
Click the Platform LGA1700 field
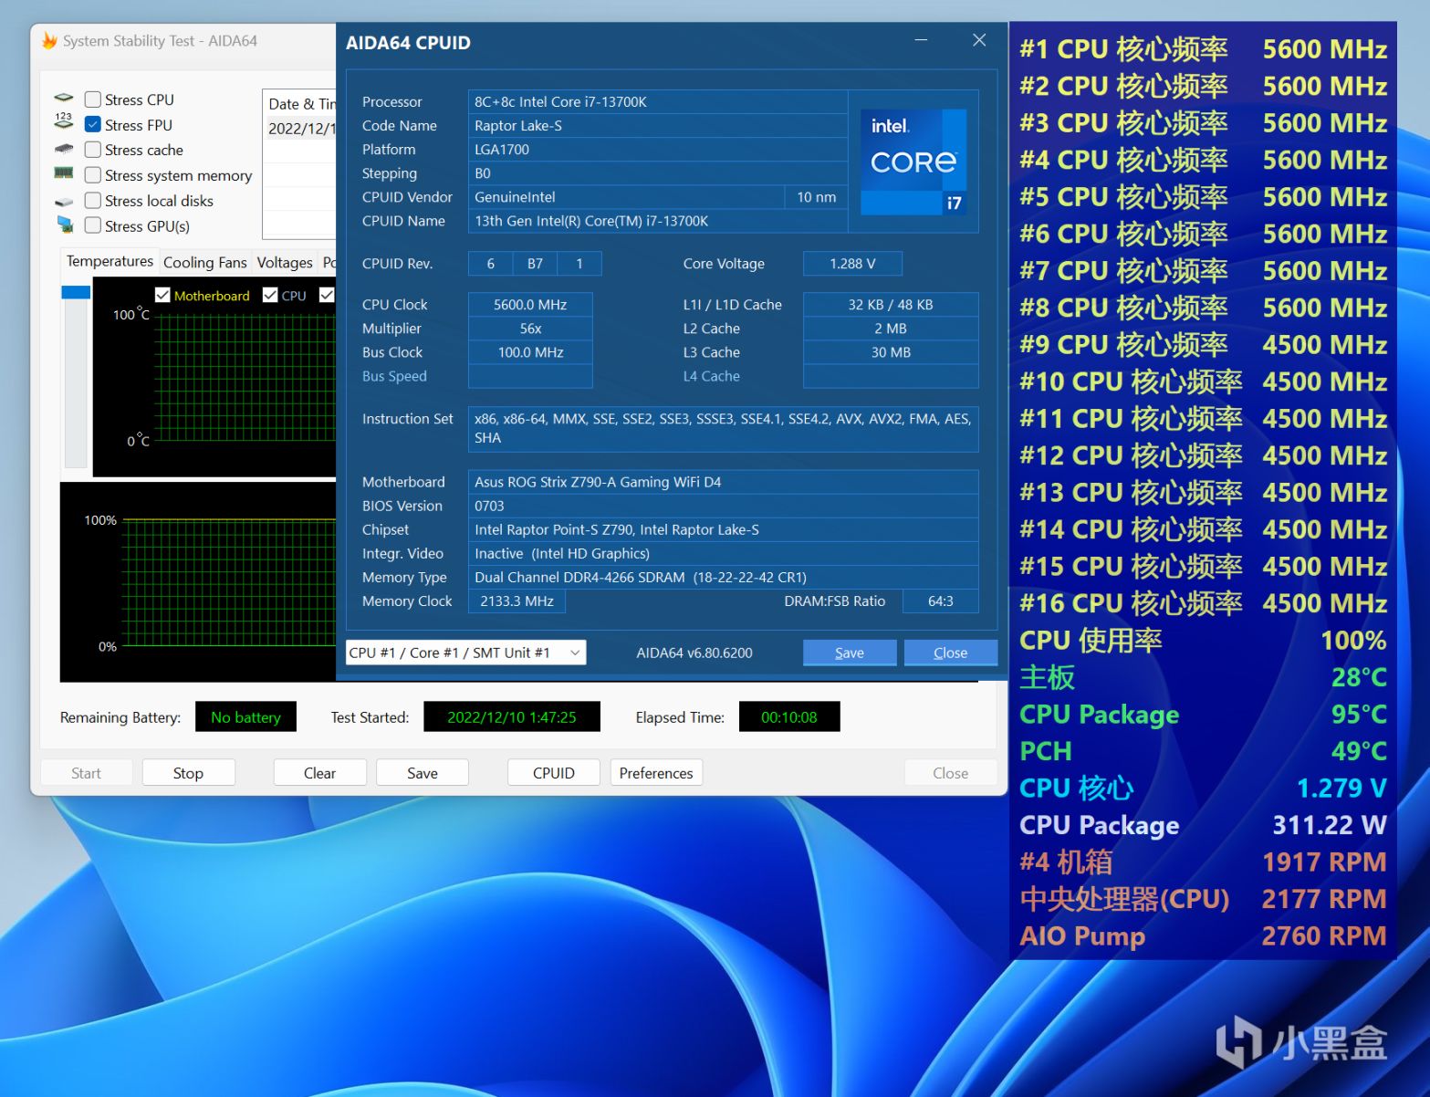click(x=658, y=149)
